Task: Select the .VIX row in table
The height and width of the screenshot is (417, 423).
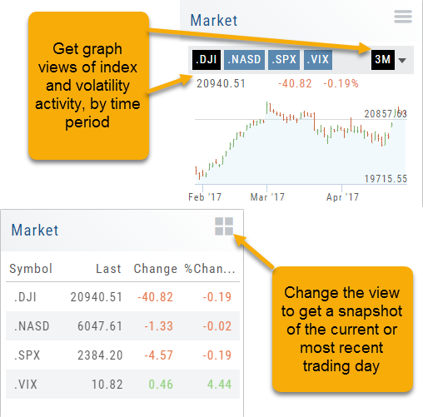Action: click(122, 385)
